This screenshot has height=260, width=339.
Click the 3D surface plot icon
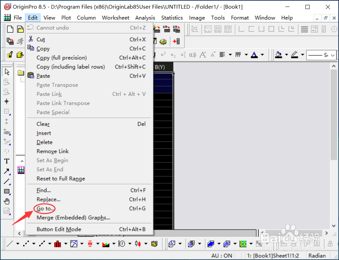pos(211,244)
